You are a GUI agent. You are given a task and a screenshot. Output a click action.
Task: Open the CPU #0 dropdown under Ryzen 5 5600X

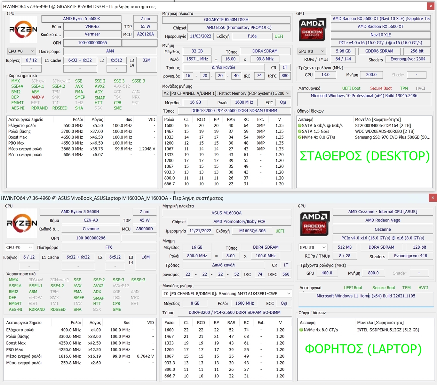pos(21,51)
